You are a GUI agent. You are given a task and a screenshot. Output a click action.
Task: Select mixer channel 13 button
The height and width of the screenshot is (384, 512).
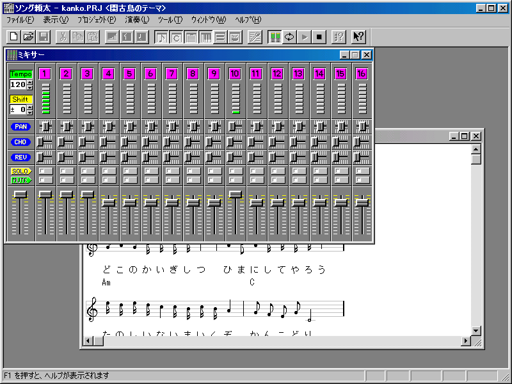(x=298, y=74)
